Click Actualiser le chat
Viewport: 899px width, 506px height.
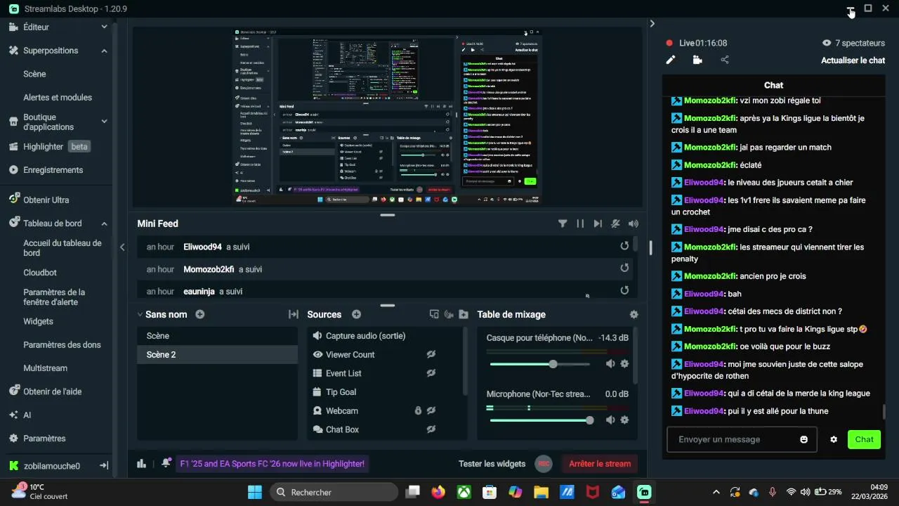coord(853,60)
